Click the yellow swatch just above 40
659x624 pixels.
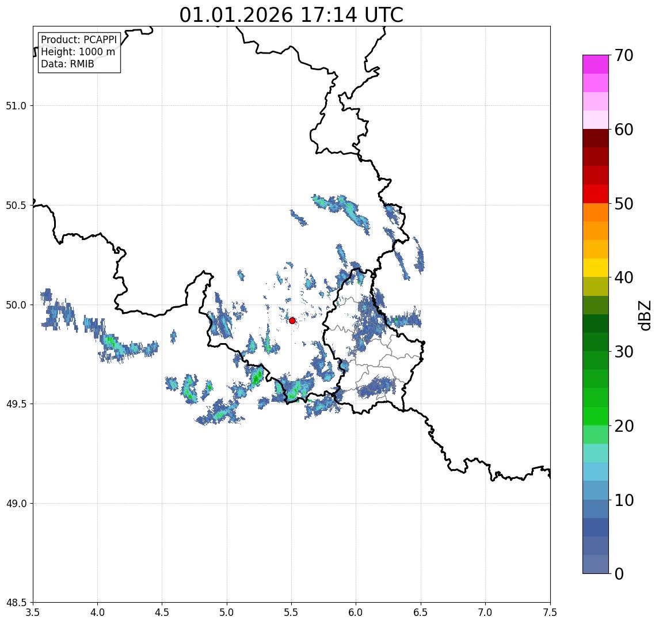point(596,268)
